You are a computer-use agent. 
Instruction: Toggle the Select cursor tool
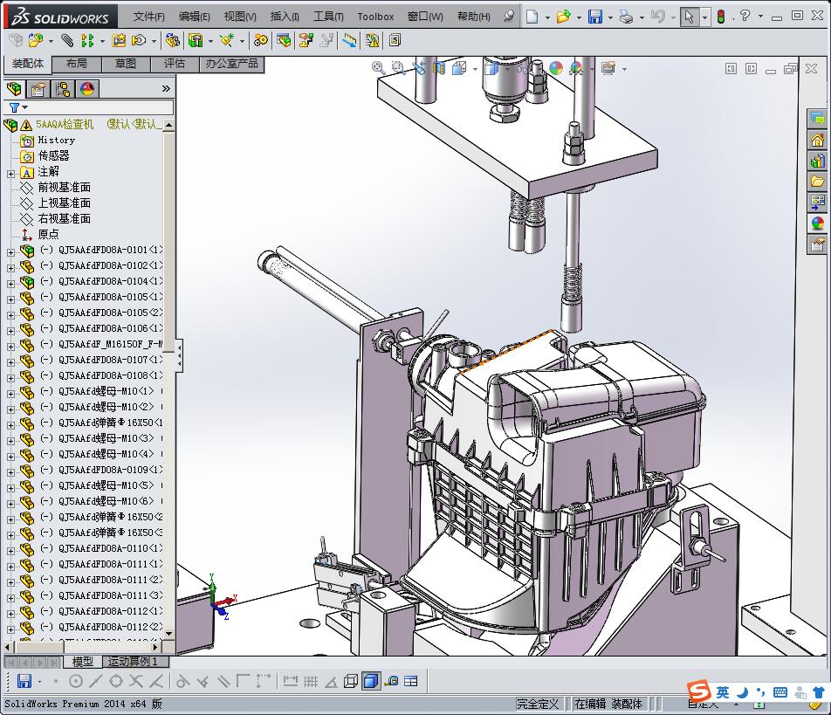[689, 17]
